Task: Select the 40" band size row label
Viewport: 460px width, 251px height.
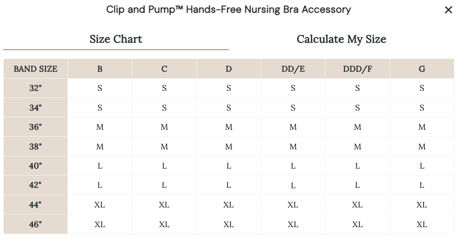Action: [36, 166]
